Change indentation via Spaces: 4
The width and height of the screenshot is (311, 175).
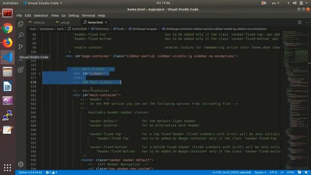[260, 173]
